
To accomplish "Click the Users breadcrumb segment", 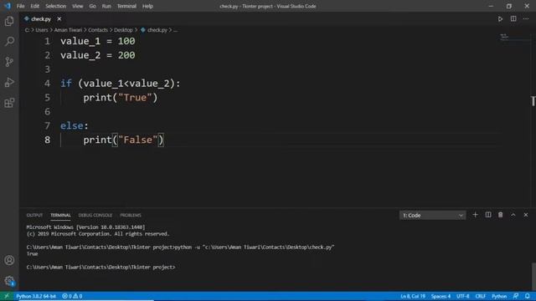I will 42,30.
